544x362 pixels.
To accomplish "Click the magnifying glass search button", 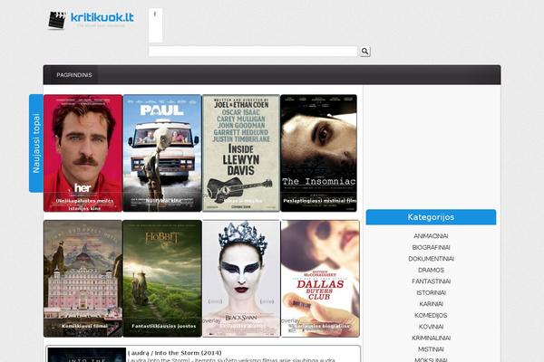I will pos(364,52).
